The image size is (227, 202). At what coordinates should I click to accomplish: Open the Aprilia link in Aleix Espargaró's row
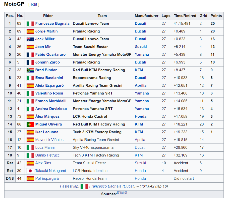[x=141, y=85]
